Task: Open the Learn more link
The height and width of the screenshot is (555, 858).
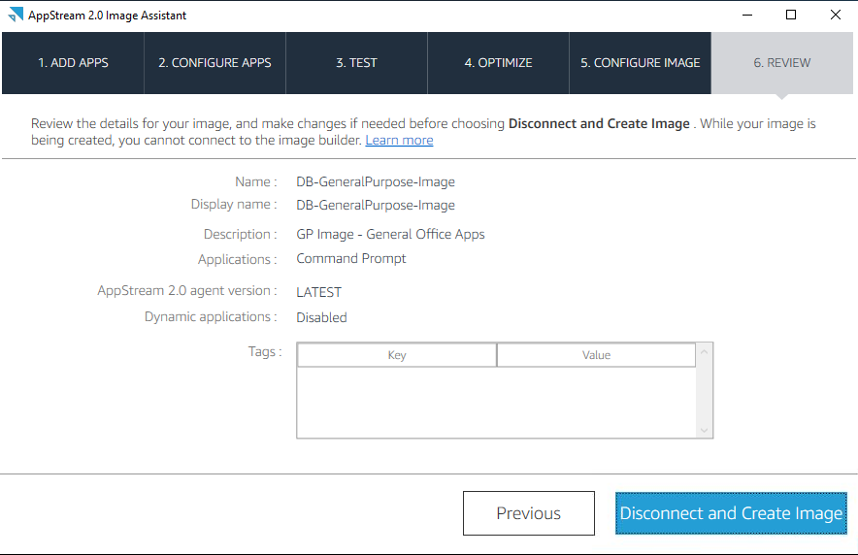Action: point(400,141)
